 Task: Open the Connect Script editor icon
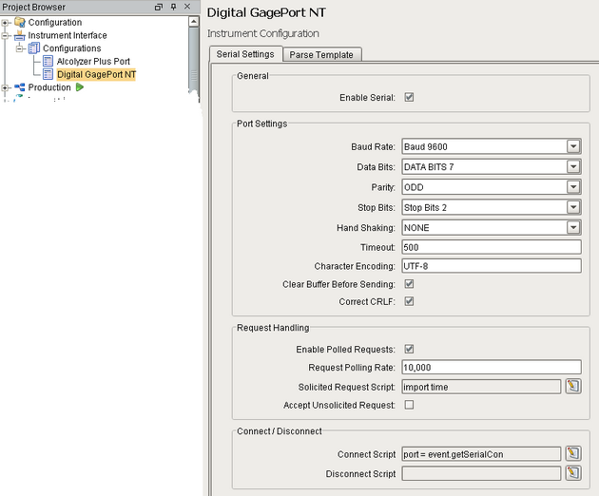572,454
